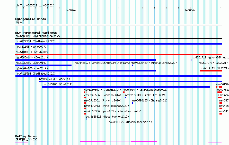Click the nsv1015486 (Coe2014) label
Viewport: 229px width, 145px height.
pos(57,84)
